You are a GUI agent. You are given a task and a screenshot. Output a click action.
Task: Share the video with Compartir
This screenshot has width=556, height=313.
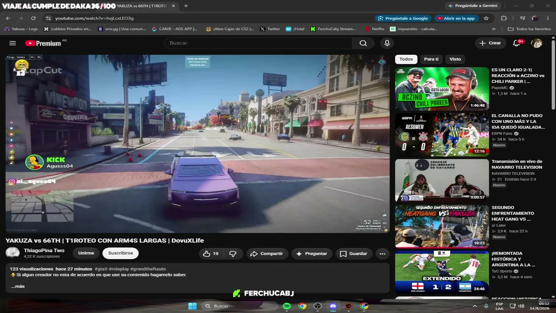click(266, 253)
